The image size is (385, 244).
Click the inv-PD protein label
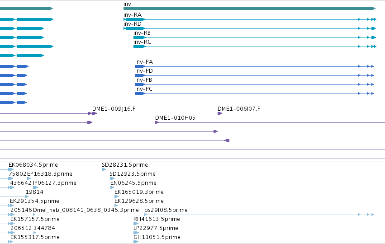144,71
